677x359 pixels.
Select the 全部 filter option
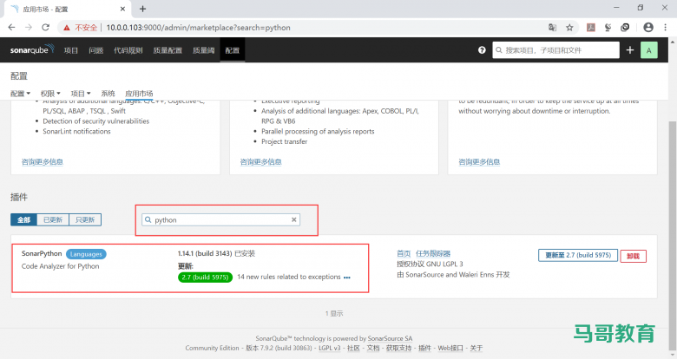pyautogui.click(x=24, y=220)
